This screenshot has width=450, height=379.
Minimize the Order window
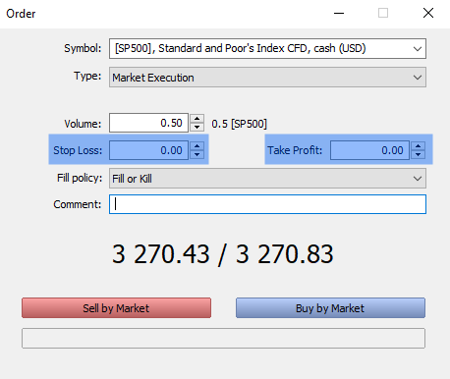(339, 14)
